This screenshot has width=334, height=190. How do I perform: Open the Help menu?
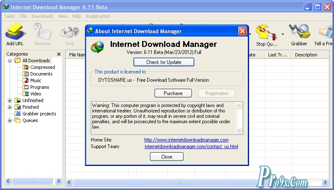click(x=77, y=16)
